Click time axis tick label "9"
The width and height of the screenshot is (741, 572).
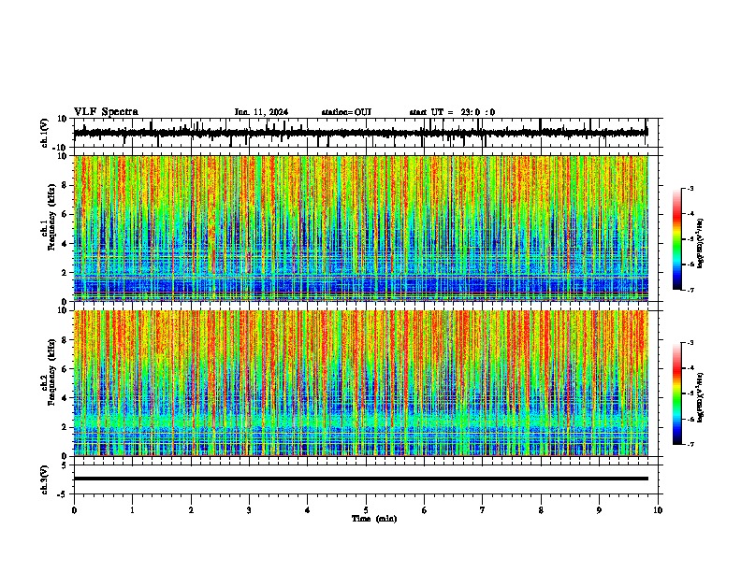coord(599,510)
